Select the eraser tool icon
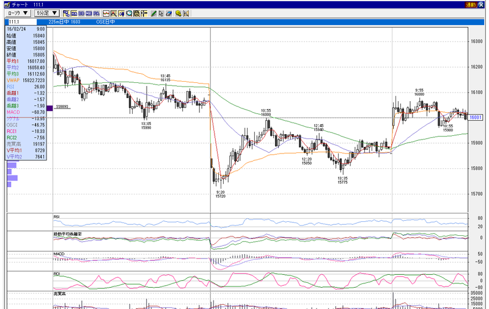Image resolution: width=489 pixels, height=309 pixels. [x=169, y=13]
